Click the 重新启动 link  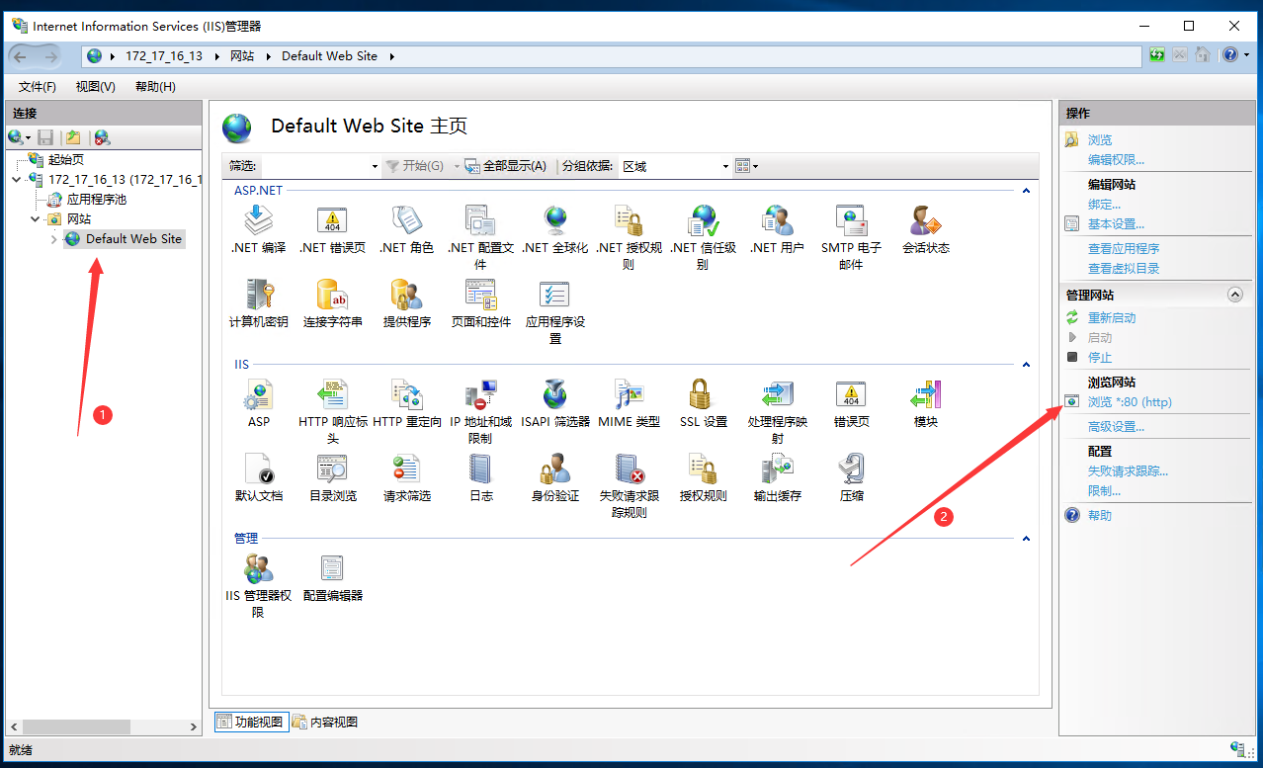point(1111,318)
